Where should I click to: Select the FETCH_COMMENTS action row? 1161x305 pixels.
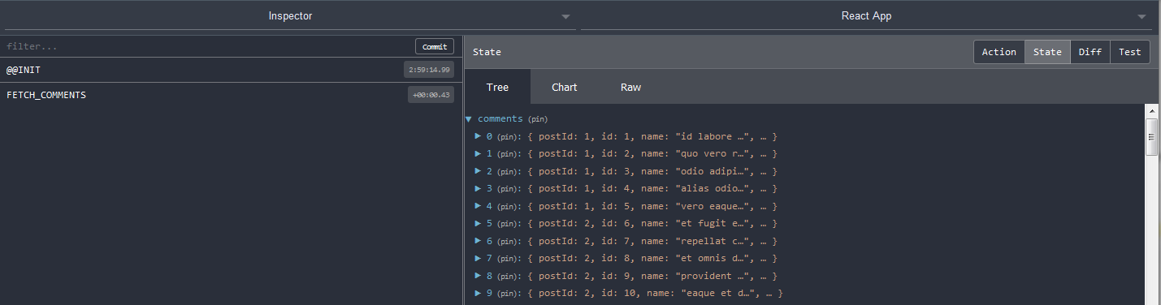coord(231,95)
